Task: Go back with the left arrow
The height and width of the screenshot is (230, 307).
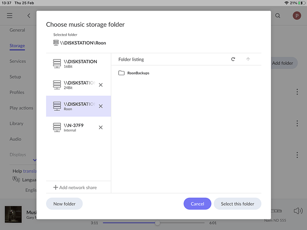Action: [29, 16]
